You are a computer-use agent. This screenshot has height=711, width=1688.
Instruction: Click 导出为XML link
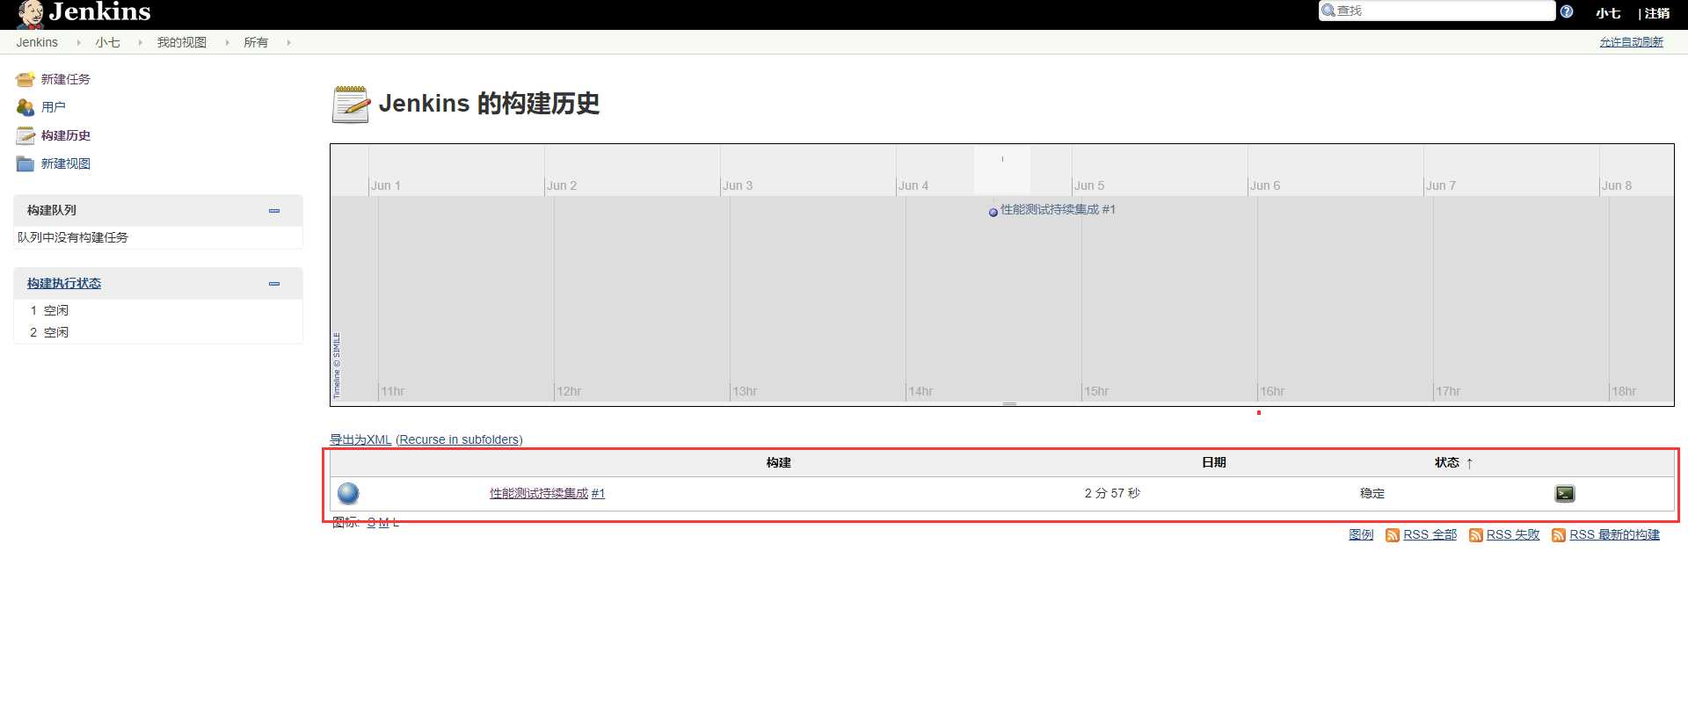click(360, 439)
